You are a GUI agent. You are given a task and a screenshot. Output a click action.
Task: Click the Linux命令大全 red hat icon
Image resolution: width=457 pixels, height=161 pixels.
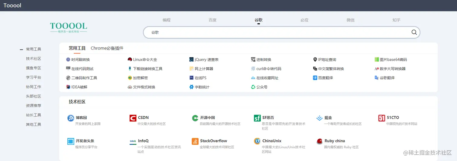(130, 60)
